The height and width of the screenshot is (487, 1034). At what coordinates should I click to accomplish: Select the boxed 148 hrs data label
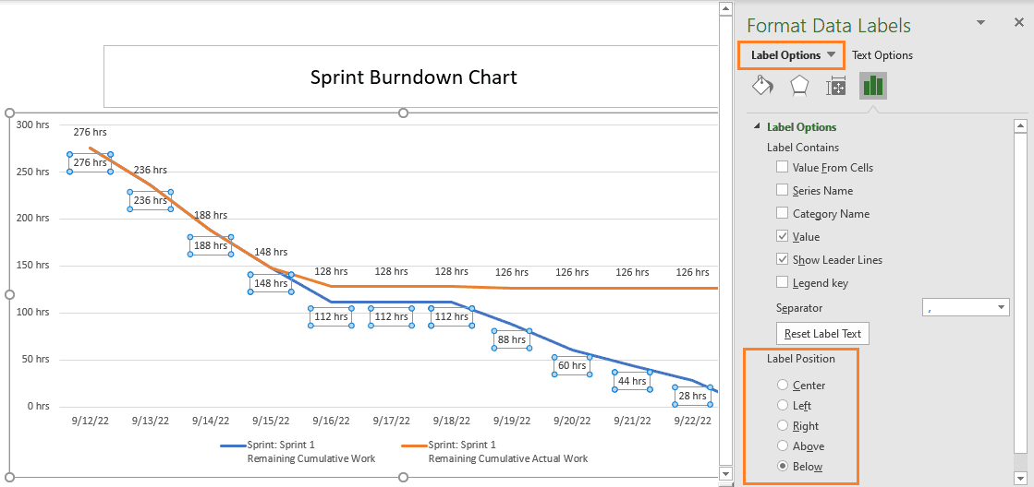click(x=271, y=283)
